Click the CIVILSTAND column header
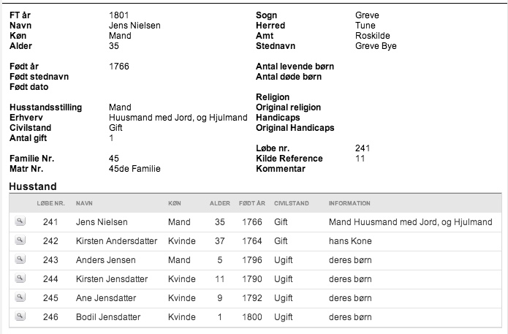The height and width of the screenshot is (334, 508). [x=292, y=203]
